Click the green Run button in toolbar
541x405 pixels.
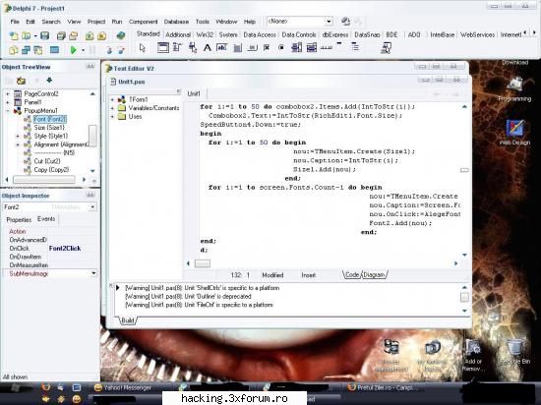73,50
